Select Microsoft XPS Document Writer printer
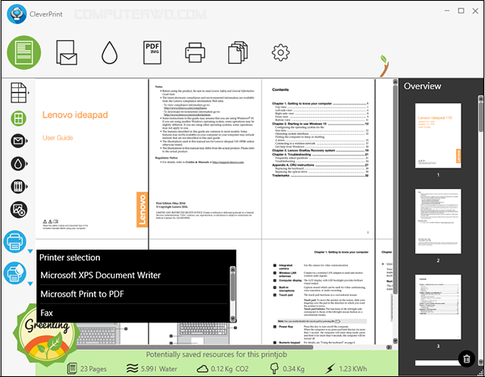 point(133,275)
